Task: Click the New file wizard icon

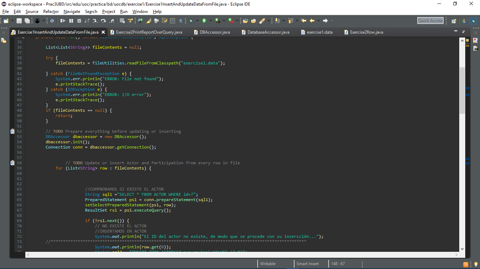Action: [x=6, y=21]
